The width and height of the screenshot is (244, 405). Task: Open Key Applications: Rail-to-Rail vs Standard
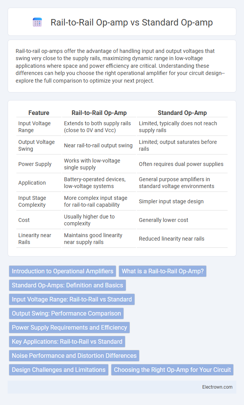pos(67,341)
